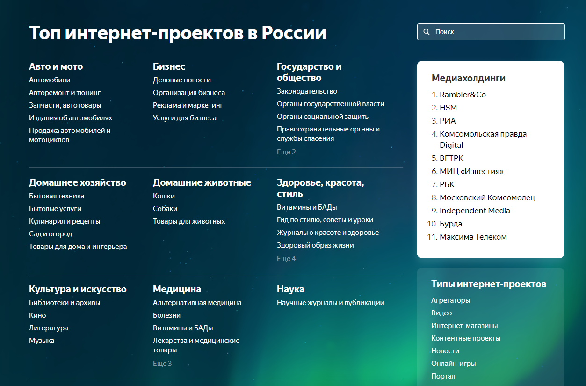Open Законодательство link

[x=307, y=91]
